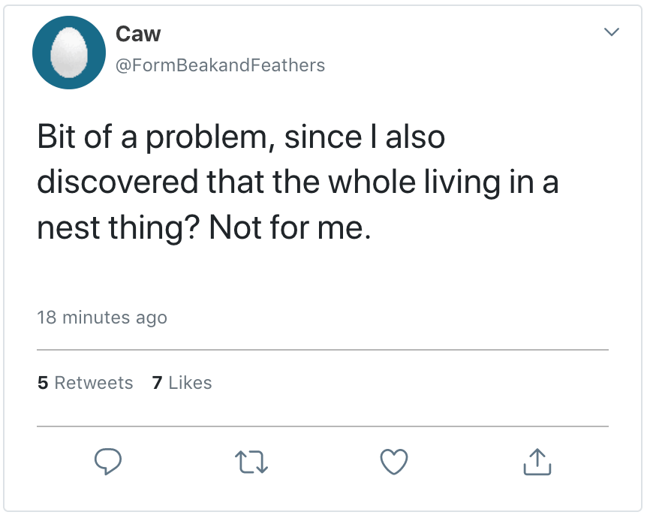Screen dimensions: 647x518
Task: View the 7 Likes list
Action: tap(182, 383)
